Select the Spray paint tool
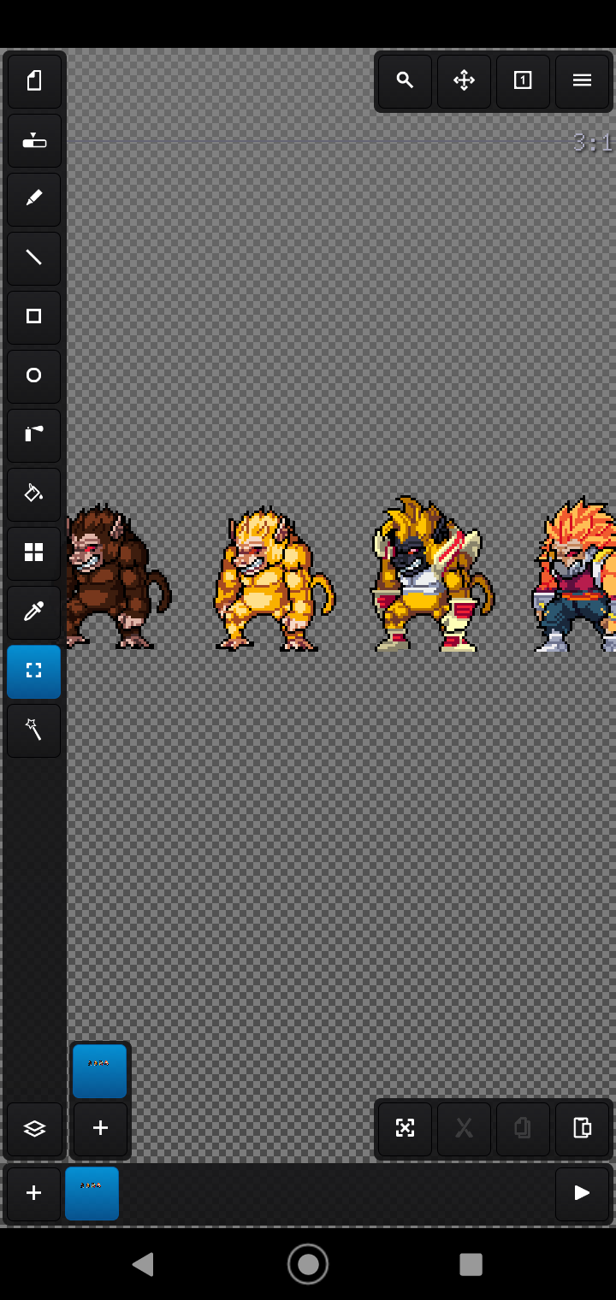 [34, 435]
